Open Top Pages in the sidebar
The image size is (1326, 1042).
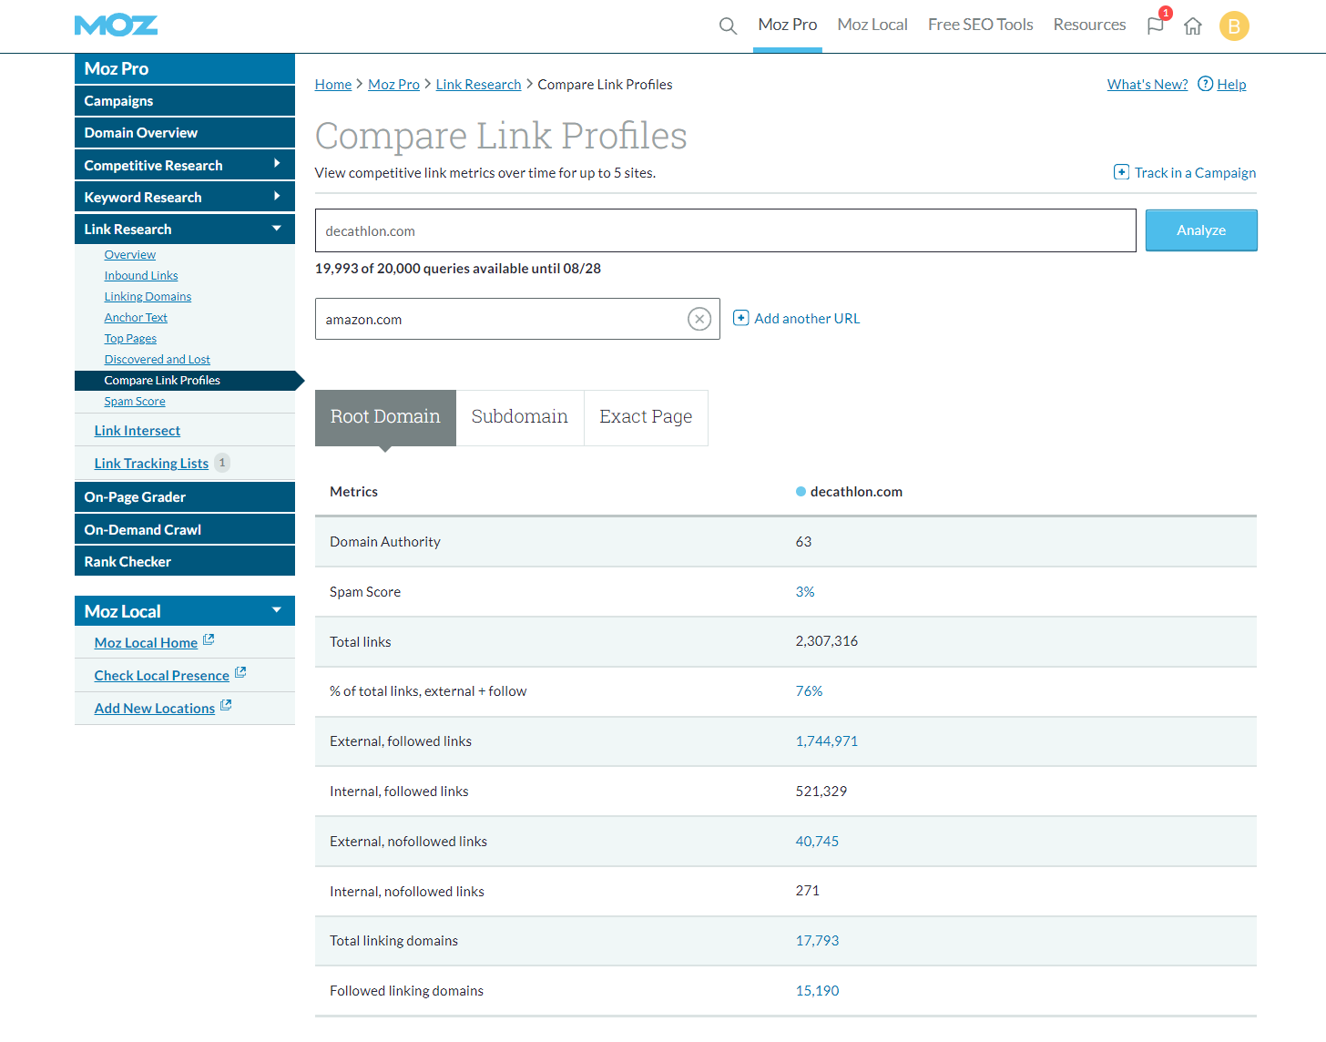pyautogui.click(x=130, y=339)
